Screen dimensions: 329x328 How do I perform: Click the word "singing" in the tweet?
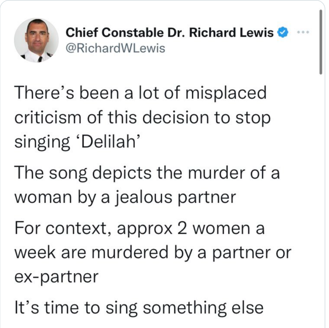pyautogui.click(x=42, y=142)
